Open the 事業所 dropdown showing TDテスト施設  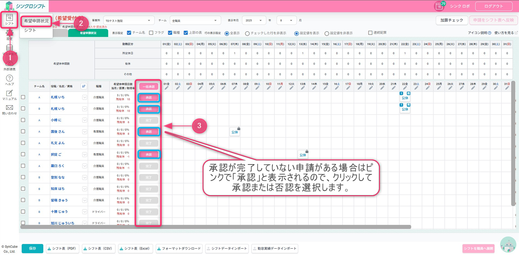pyautogui.click(x=129, y=20)
